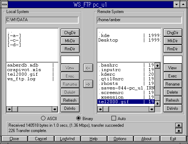View the selected remote file
Image resolution: width=188 pixels, height=144 pixels.
pos(172,68)
